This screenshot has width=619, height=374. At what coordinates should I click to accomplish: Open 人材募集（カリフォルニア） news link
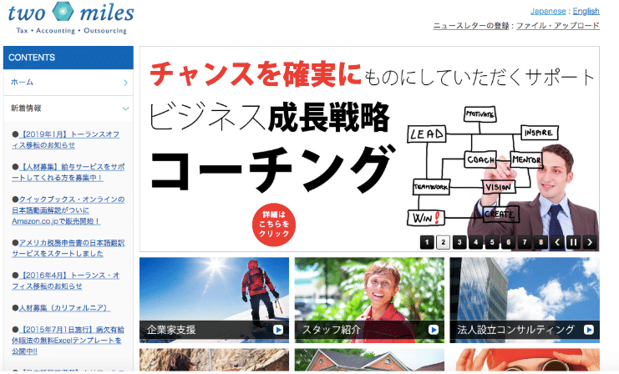pos(64,308)
